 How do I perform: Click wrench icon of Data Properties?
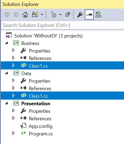(x=23, y=81)
